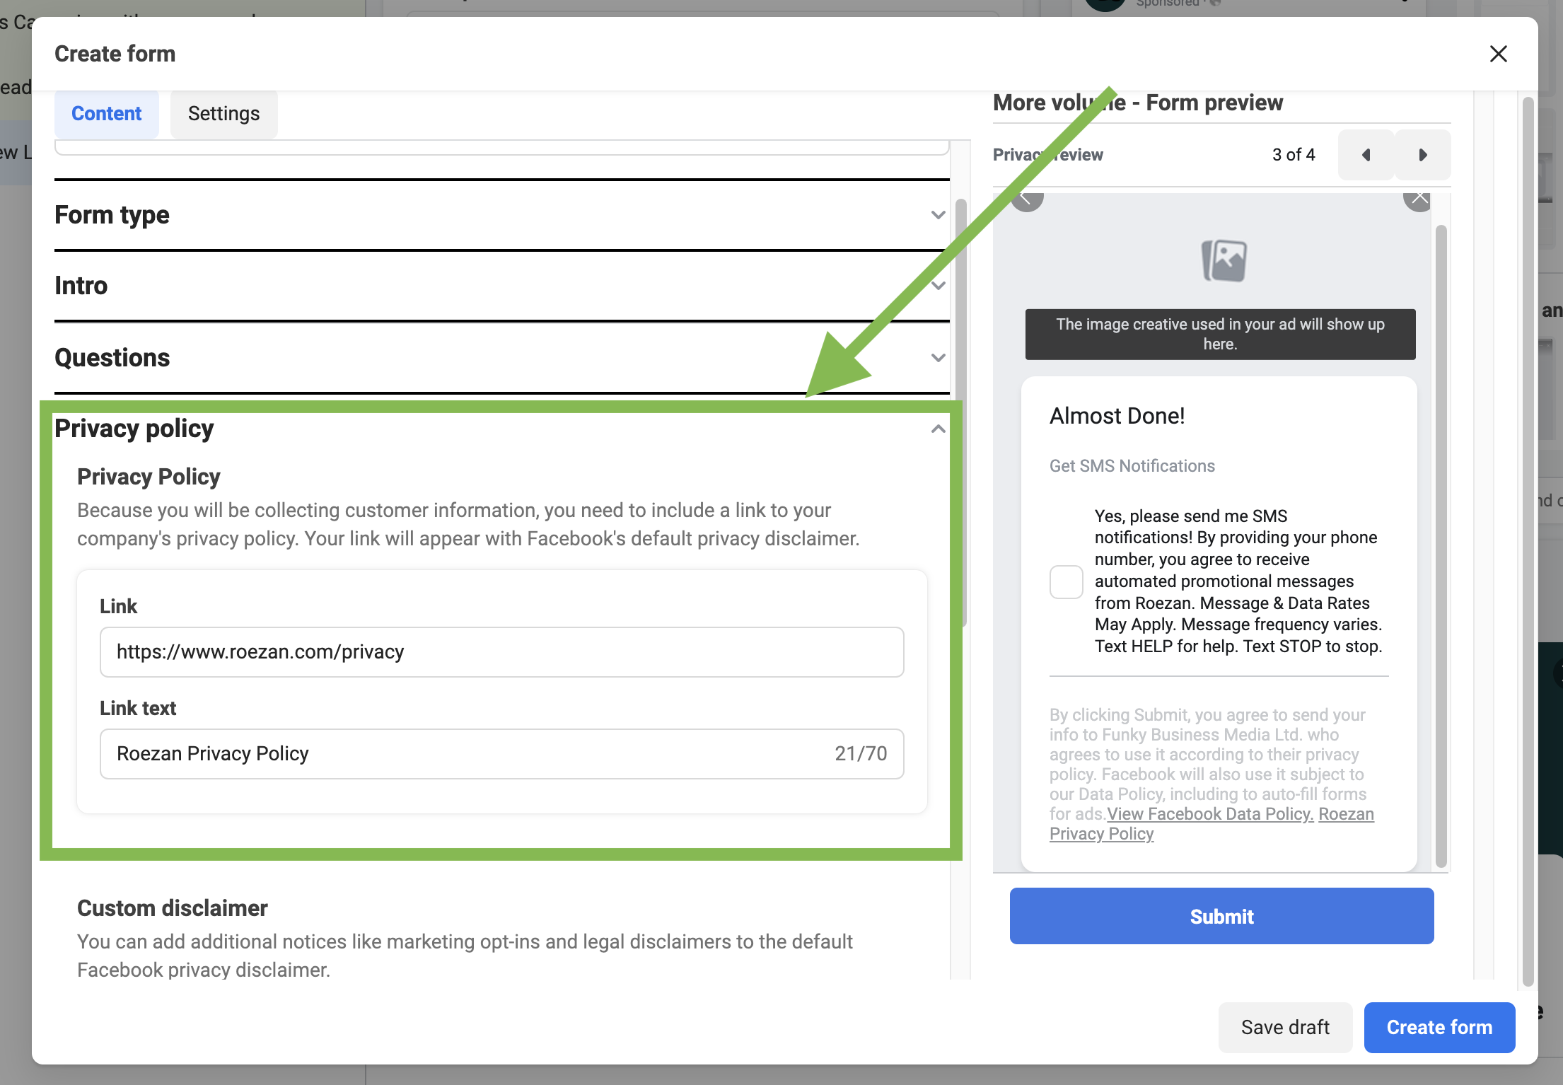
Task: Click the form preview vertical scrollbar
Action: point(1441,545)
